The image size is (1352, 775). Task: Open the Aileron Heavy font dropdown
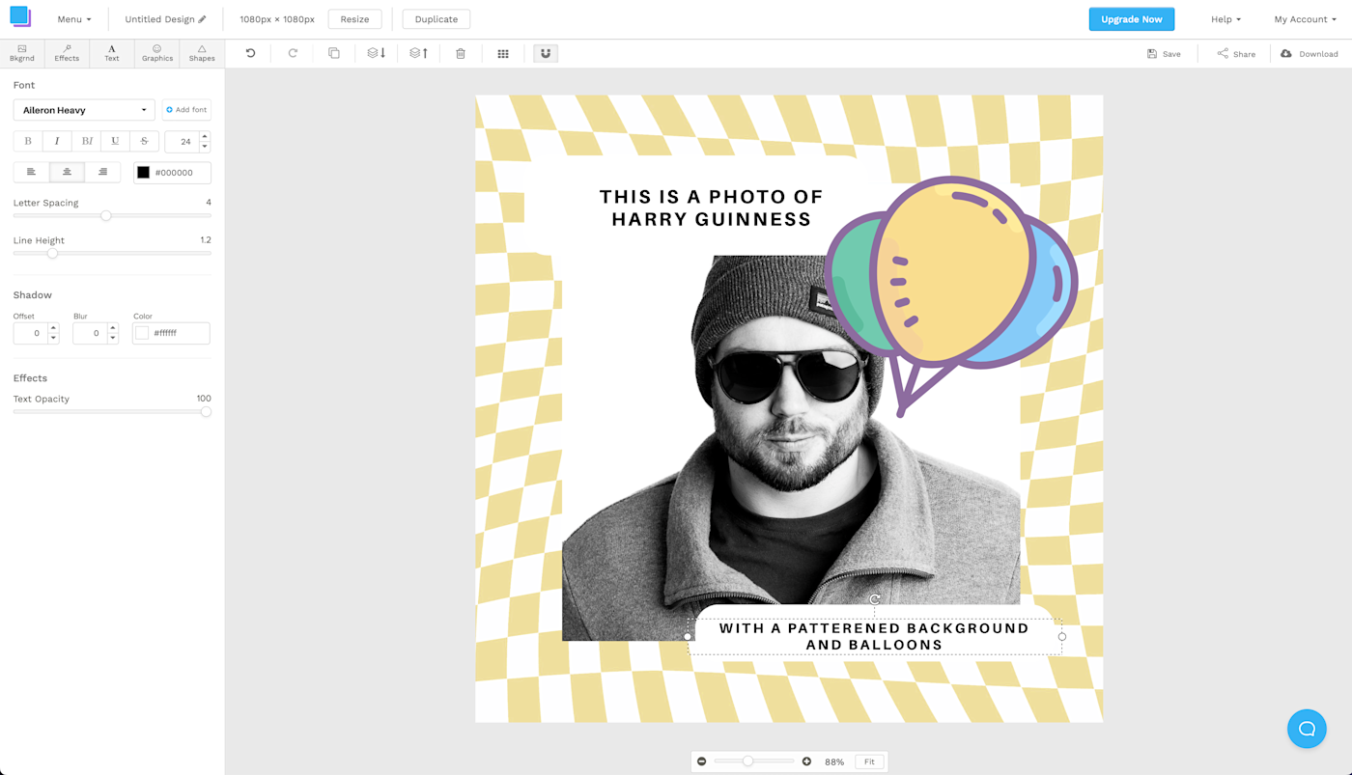84,110
